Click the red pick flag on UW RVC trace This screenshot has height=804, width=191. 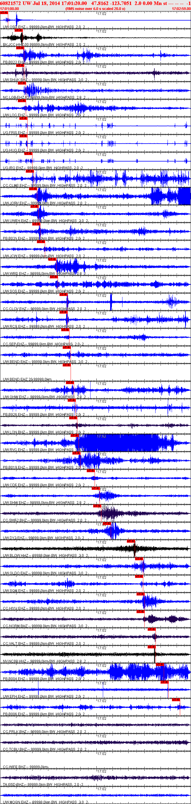74,435
